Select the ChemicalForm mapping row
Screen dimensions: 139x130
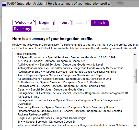tap(62, 86)
